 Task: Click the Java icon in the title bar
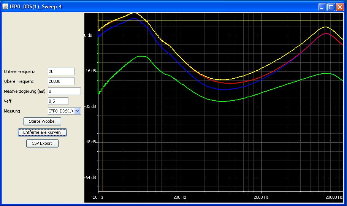tap(6, 7)
